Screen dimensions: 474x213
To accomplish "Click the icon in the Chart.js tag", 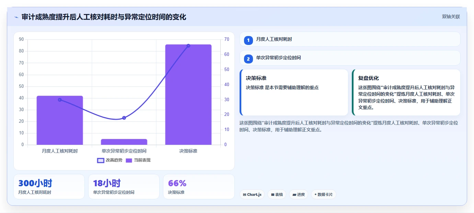I will click(244, 194).
